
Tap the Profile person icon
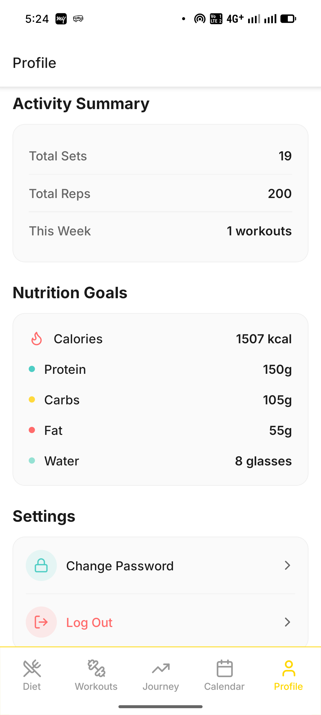(x=288, y=668)
